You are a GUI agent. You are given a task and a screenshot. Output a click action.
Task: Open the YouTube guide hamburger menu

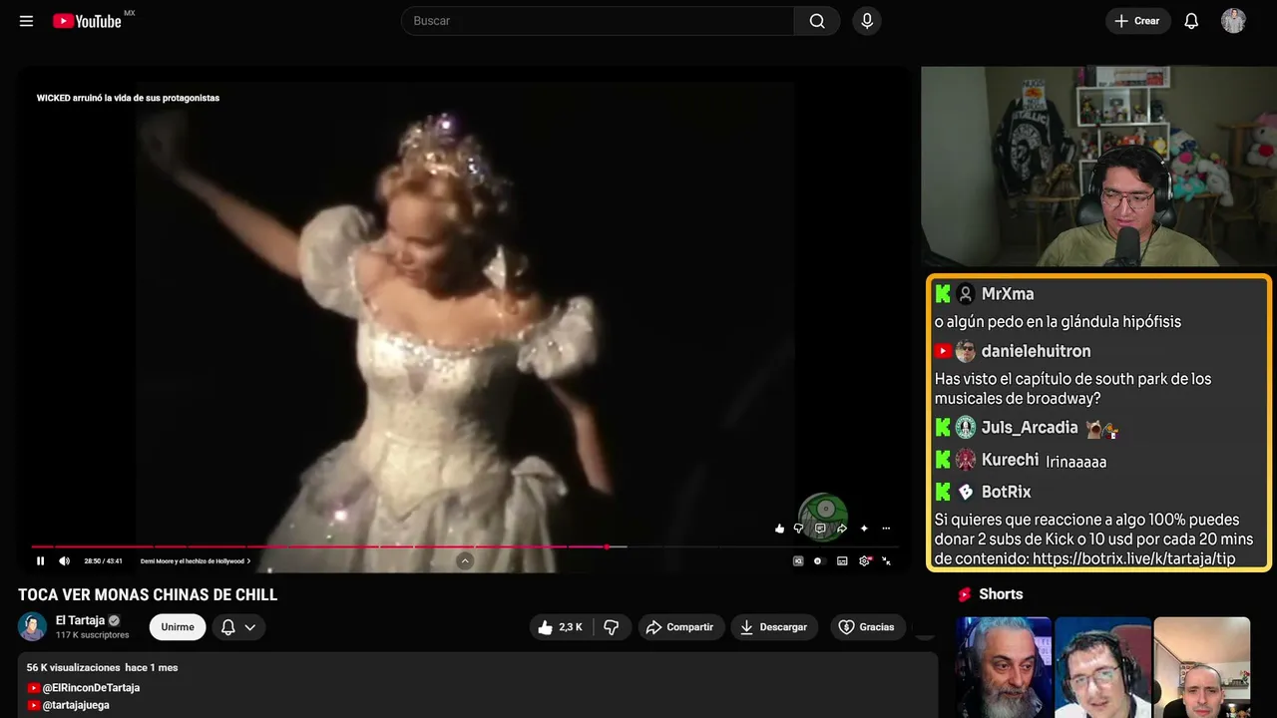(26, 21)
